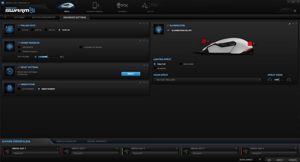Select Right-Handed orientation
The width and height of the screenshot is (300, 162).
pyautogui.click(x=39, y=89)
